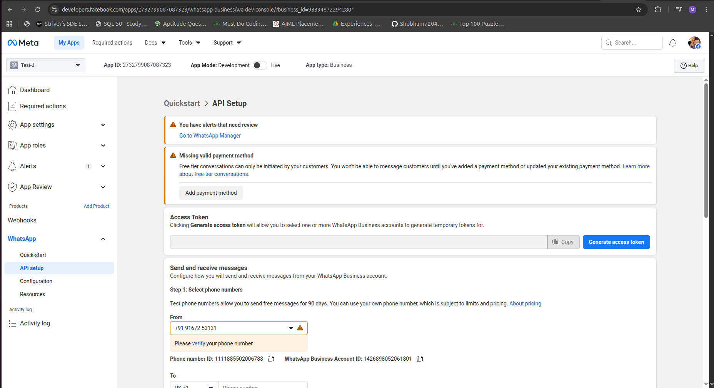Expand App settings section
Viewport: 714px width, 388px height.
(57, 125)
